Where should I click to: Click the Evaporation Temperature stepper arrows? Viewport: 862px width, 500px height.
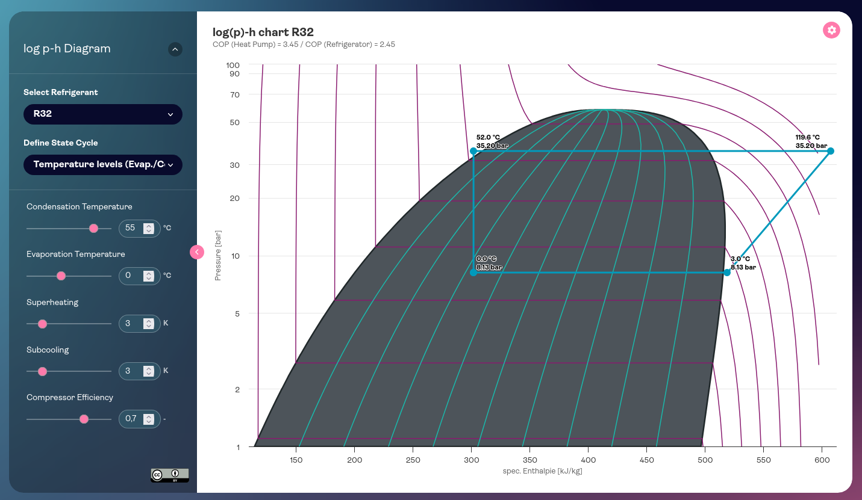[x=148, y=276]
